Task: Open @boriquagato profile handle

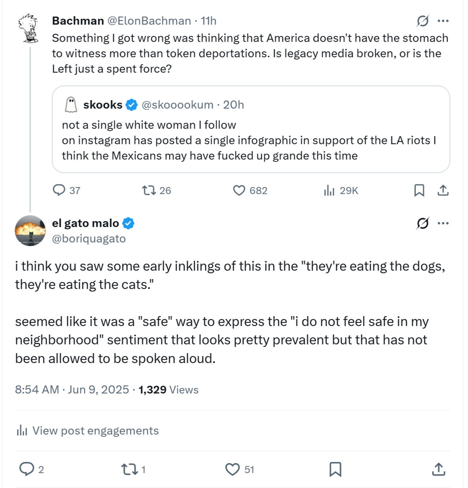Action: [x=89, y=239]
